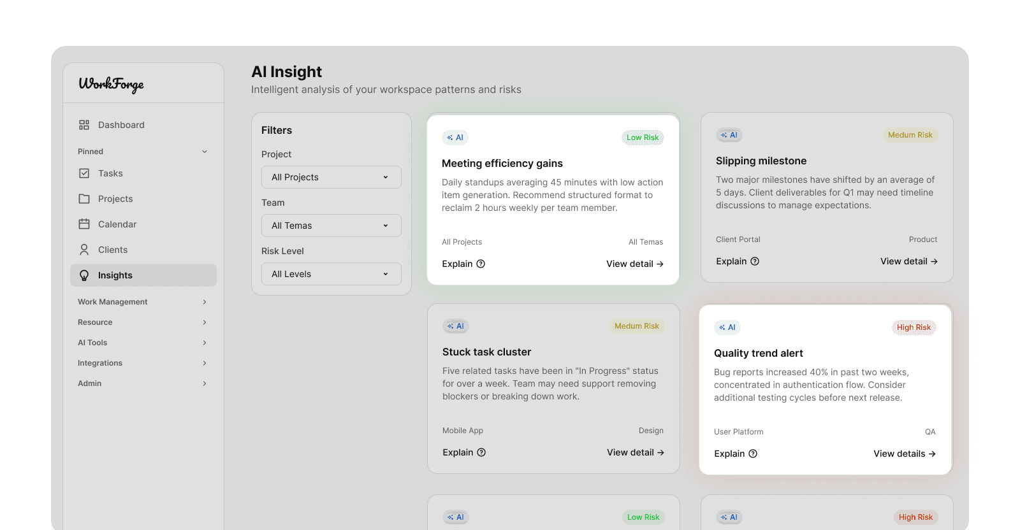Open Clients page from sidebar
Viewport: 1020px width, 530px height.
click(x=143, y=250)
